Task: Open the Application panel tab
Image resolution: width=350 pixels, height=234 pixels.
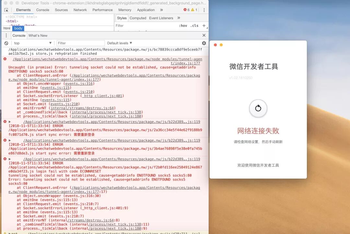Action: pyautogui.click(x=146, y=10)
